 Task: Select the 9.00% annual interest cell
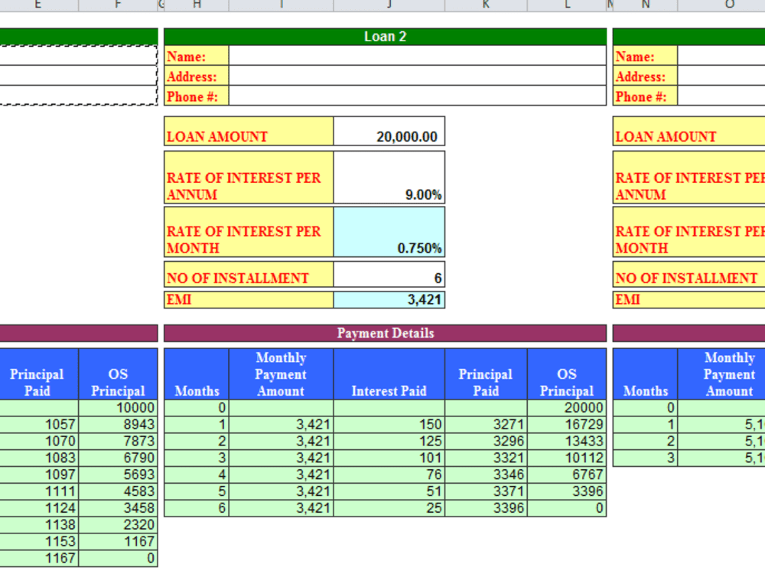click(x=389, y=178)
